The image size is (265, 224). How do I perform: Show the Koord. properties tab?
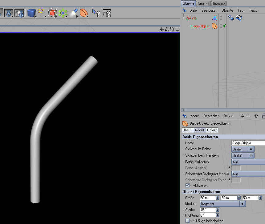point(200,130)
